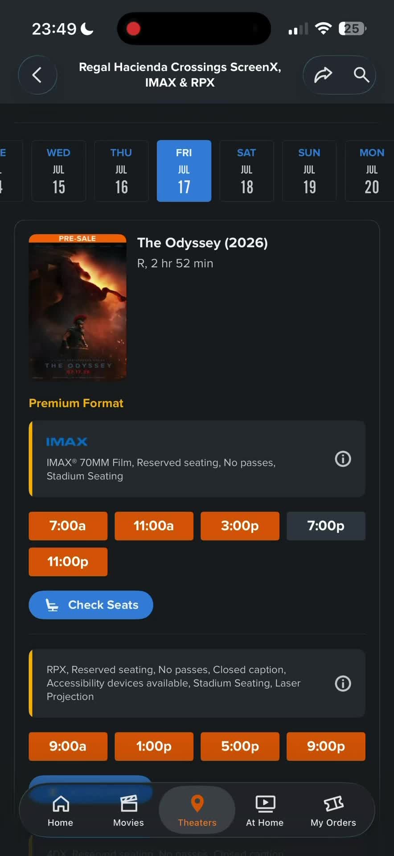
Task: Open My Orders ticket tab
Action: pos(333,810)
